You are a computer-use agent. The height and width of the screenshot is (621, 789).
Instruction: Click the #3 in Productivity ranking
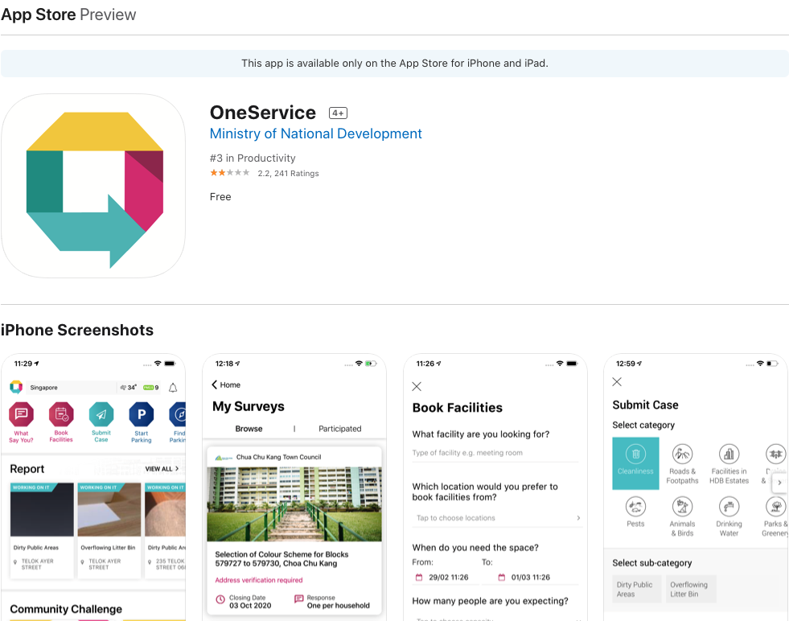[x=253, y=158]
